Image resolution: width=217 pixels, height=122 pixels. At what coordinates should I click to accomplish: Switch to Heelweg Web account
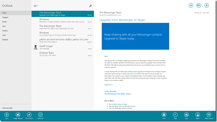coord(7,108)
